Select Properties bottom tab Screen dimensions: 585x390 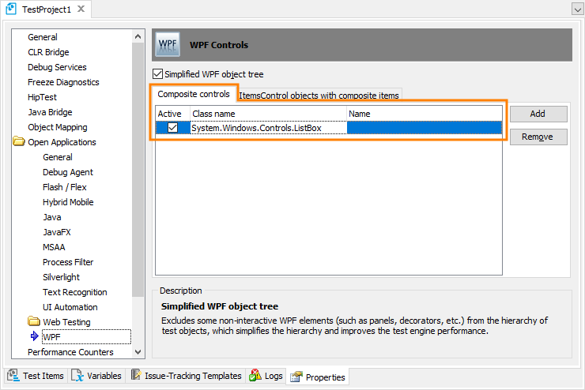[318, 377]
